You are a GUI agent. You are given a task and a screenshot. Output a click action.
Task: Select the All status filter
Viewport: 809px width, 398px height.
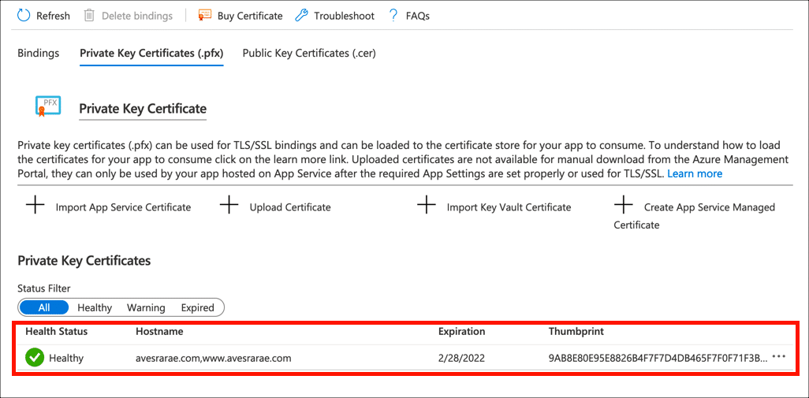click(44, 307)
